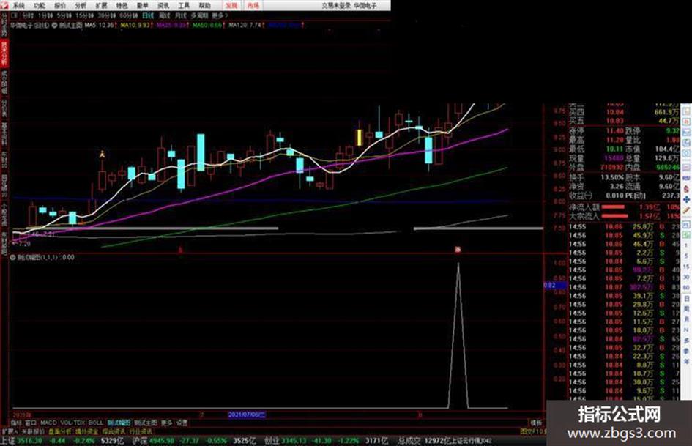Click the 大宗流入 red bar
The image size is (692, 446).
coord(614,216)
